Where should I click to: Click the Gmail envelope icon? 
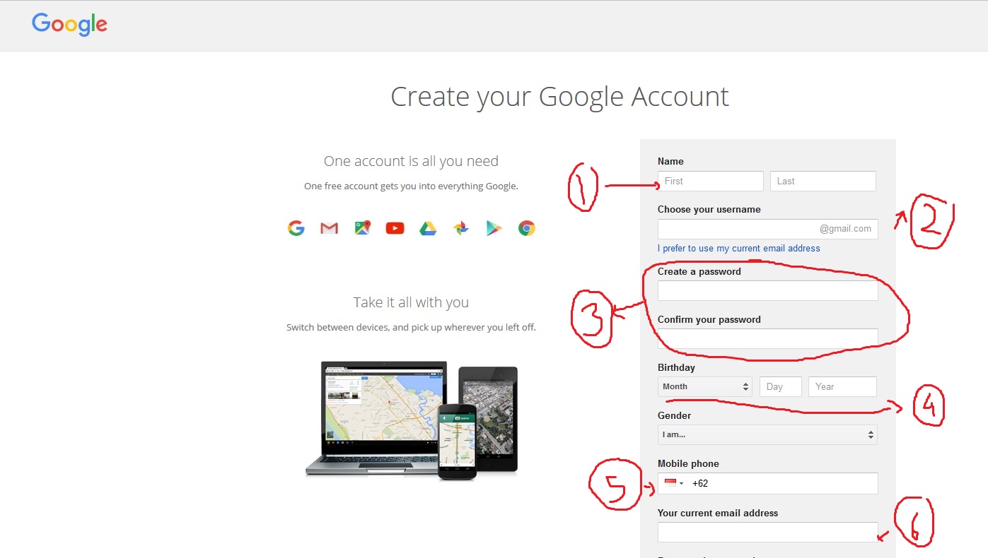(x=329, y=228)
